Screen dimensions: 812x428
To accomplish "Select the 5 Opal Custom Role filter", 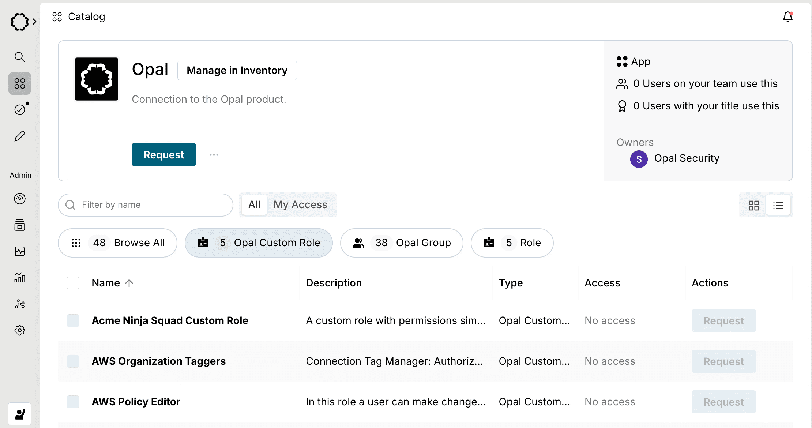I will point(259,243).
